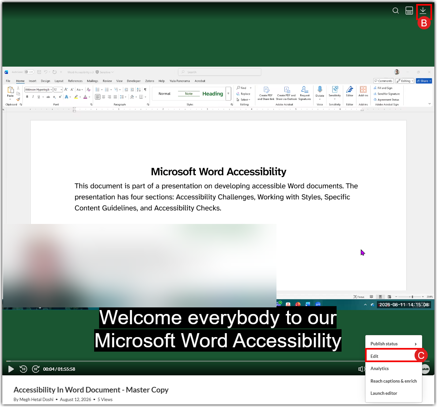Expand the Styles gallery More arrow
Screen dimensions: 437x407
[228, 94]
